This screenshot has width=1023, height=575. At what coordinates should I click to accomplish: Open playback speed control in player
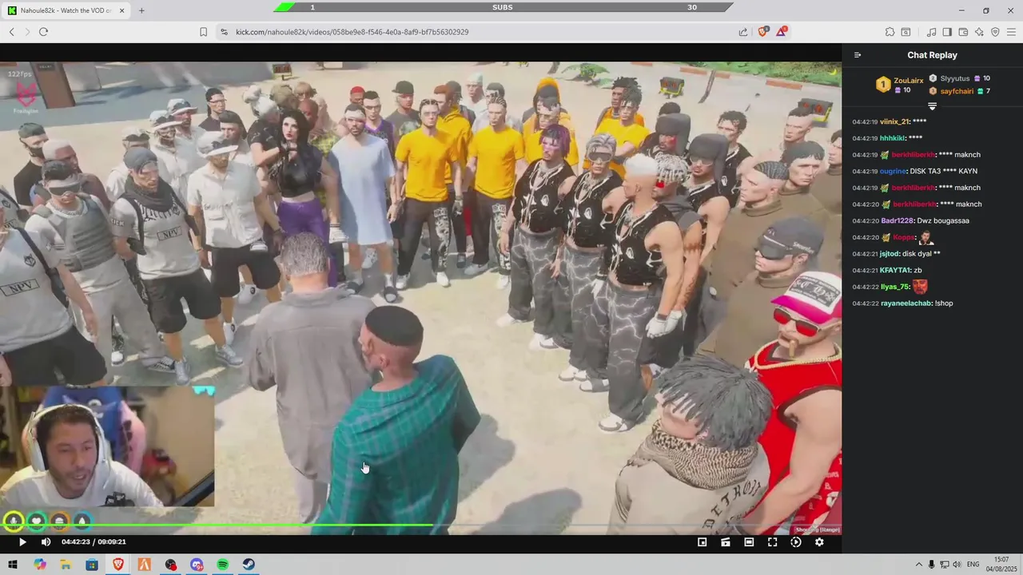tap(796, 542)
